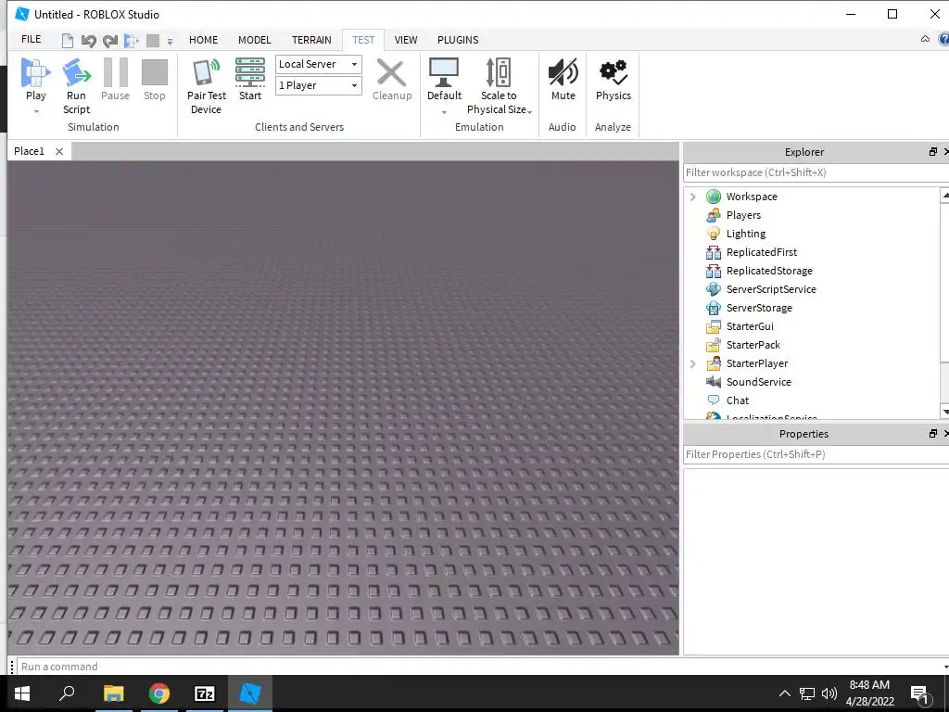Click the Filter Properties search field
Screen dimensions: 949x712
[x=816, y=454]
